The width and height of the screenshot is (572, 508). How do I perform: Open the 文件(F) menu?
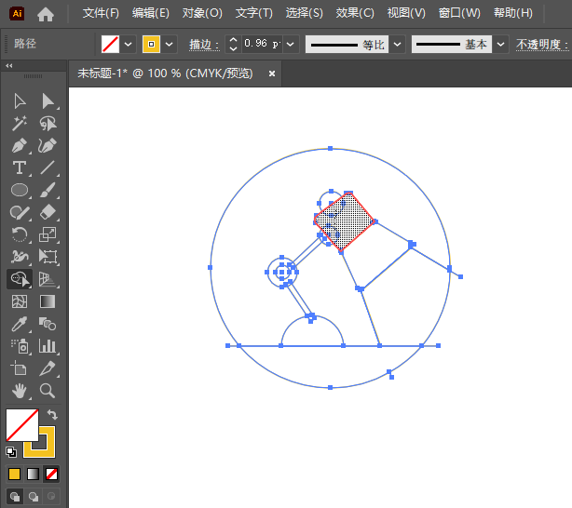tap(101, 13)
